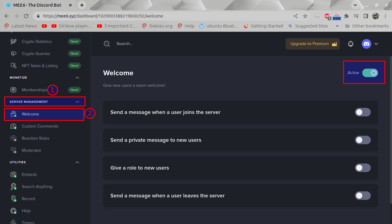Open the account dropdown arrow

tap(376, 44)
